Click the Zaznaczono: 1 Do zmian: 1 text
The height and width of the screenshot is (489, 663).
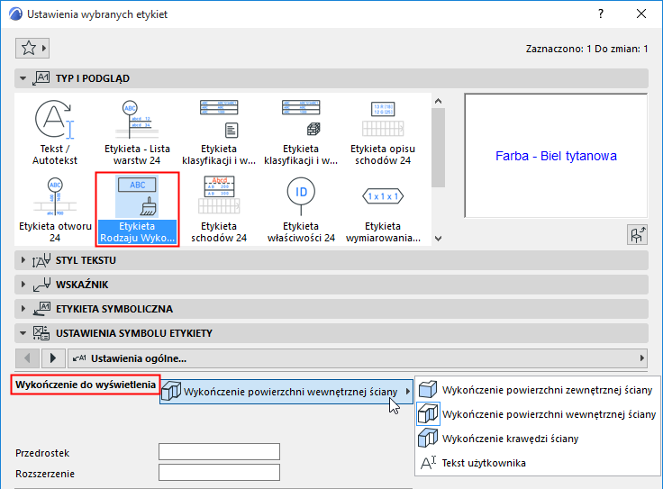(587, 49)
